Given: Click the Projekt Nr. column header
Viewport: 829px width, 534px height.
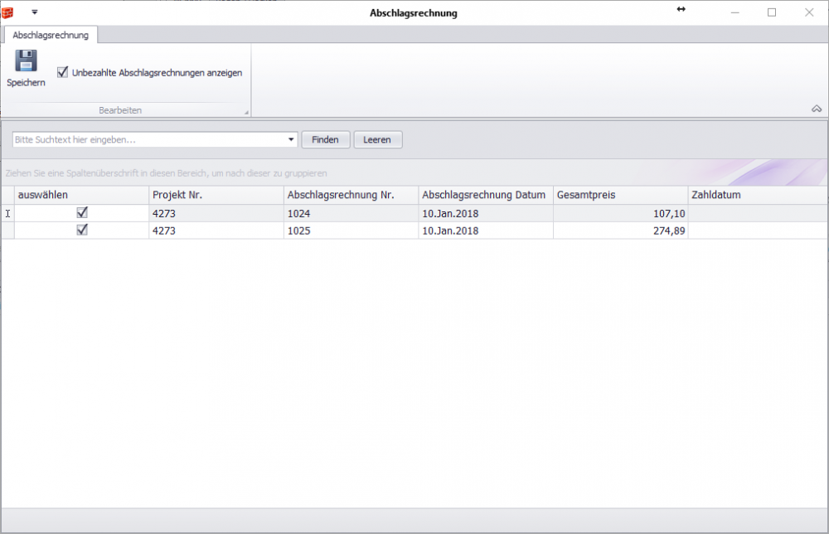Looking at the screenshot, I should coord(216,195).
